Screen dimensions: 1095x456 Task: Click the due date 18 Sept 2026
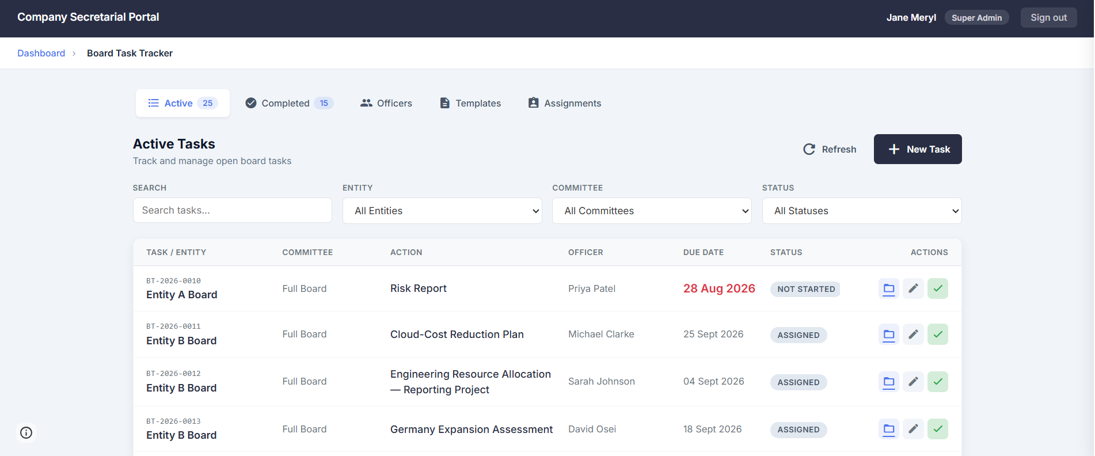click(x=712, y=429)
